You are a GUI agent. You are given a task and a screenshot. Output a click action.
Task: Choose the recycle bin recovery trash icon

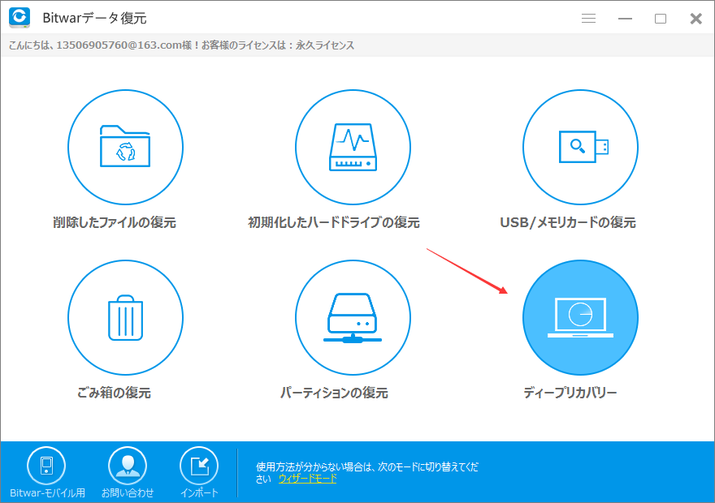[x=125, y=318]
